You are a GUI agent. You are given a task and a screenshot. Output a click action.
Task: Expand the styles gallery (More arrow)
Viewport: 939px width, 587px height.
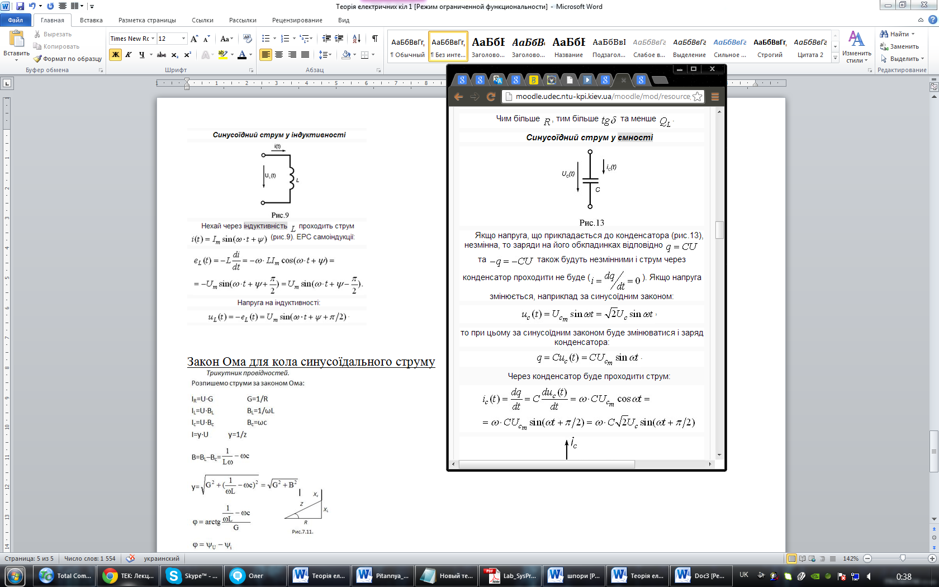[x=836, y=58]
